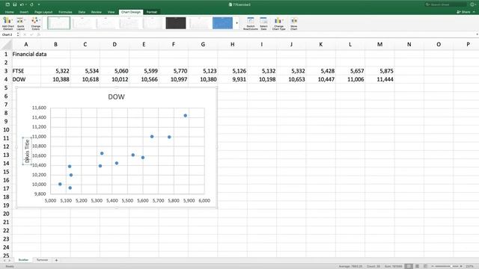Viewport: 479px width, 269px height.
Task: Open the Customize Quick Access Toolbar arrow
Action: 39,4
